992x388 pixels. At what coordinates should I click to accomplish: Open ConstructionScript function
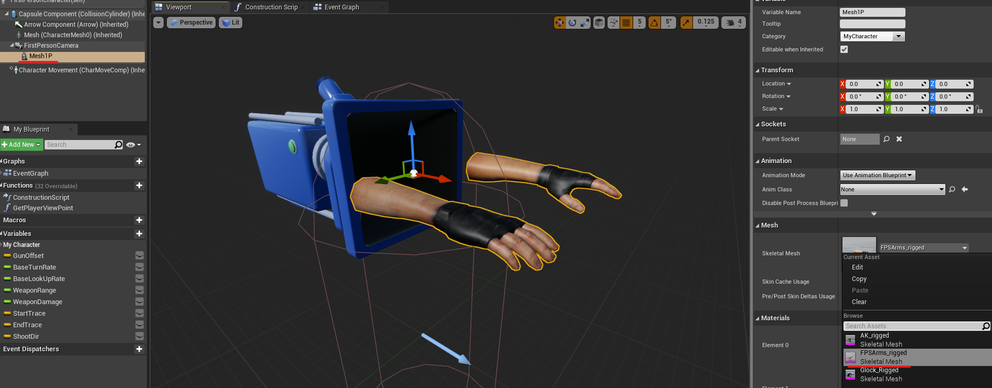coord(41,198)
